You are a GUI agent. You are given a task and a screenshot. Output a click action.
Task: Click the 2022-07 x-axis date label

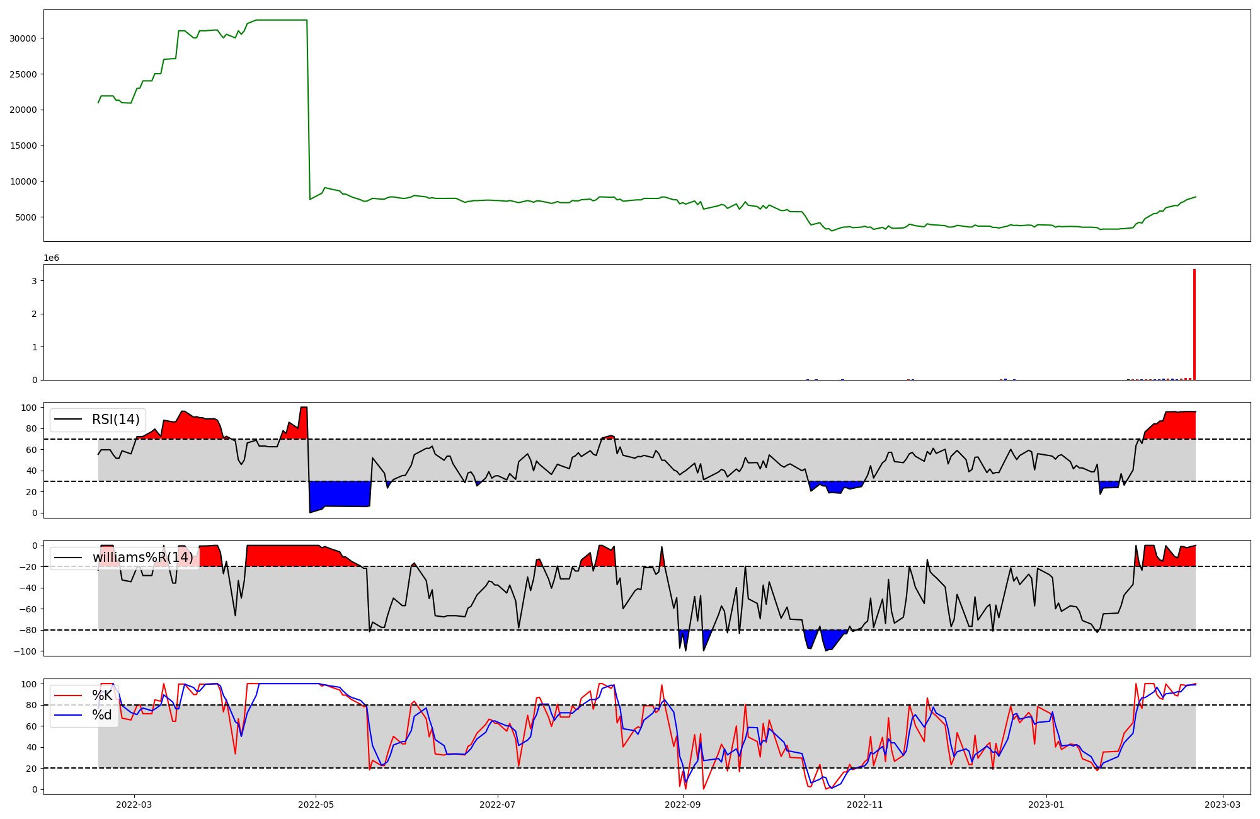(x=498, y=805)
